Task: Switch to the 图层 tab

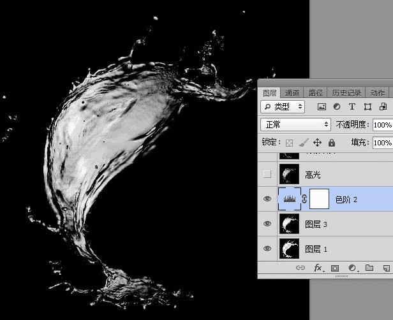Action: coord(269,93)
